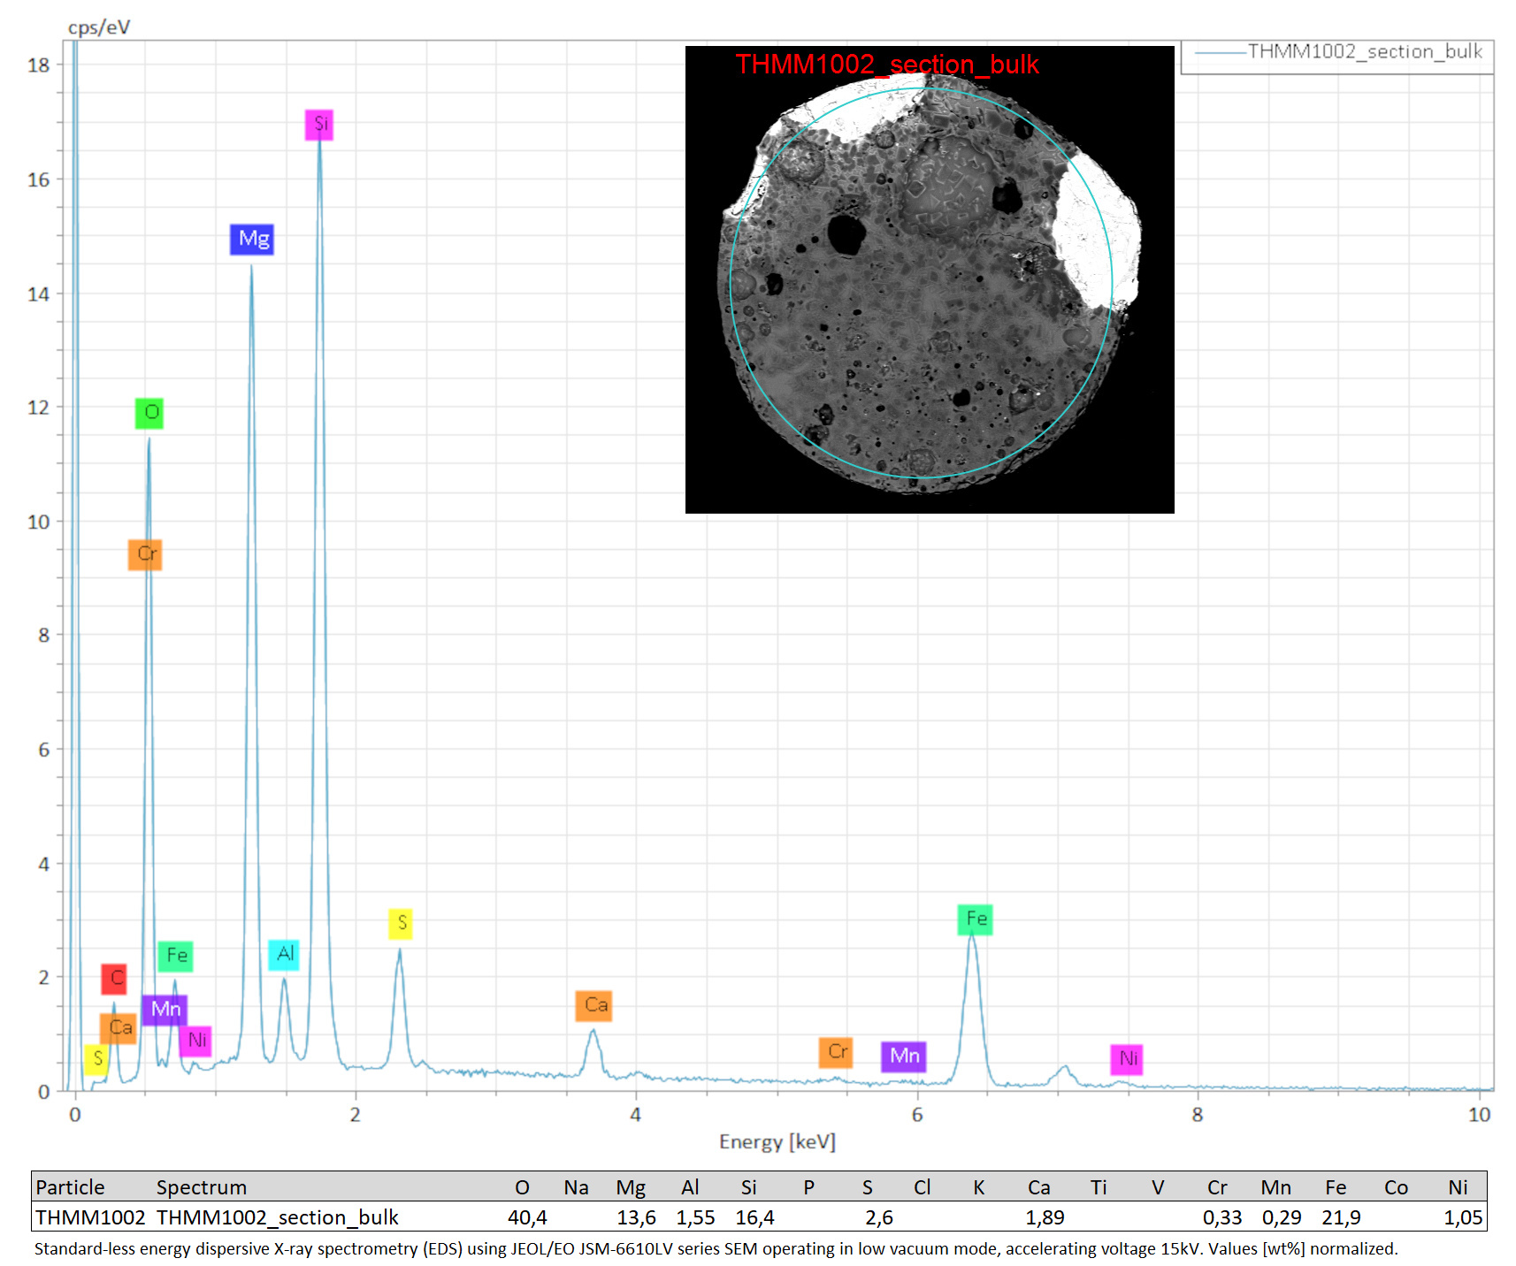Click the Na column header in table
The width and height of the screenshot is (1516, 1266).
coord(576,1187)
